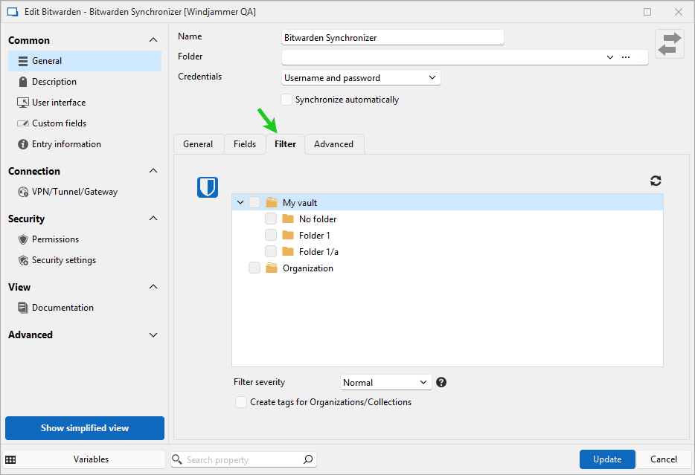Click the variables grid icon at bottom left

[x=11, y=459]
